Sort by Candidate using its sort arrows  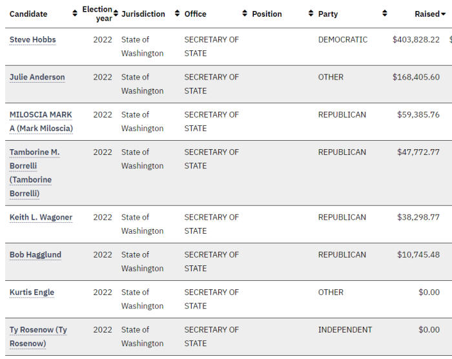point(75,14)
